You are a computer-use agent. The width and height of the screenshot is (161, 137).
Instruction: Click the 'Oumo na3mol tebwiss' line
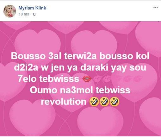tap(80, 90)
